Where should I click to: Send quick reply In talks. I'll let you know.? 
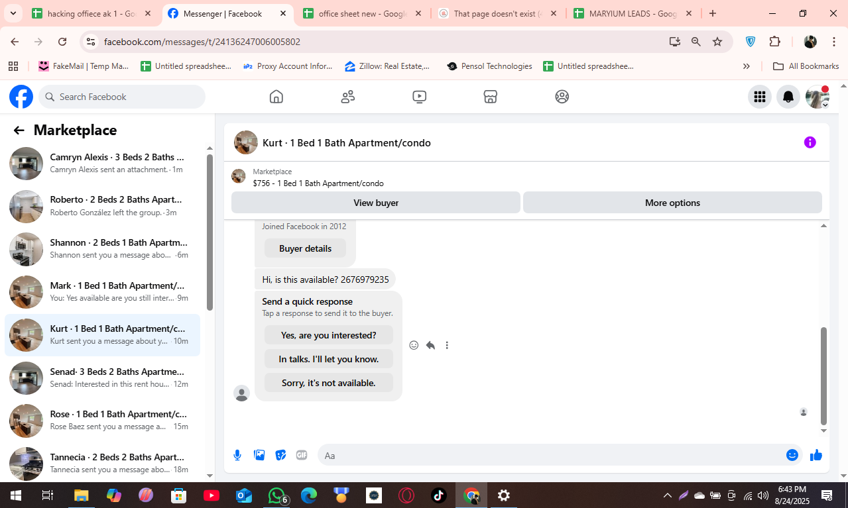329,359
